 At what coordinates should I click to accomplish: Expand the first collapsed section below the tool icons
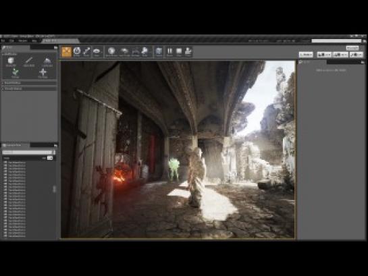click(29, 83)
